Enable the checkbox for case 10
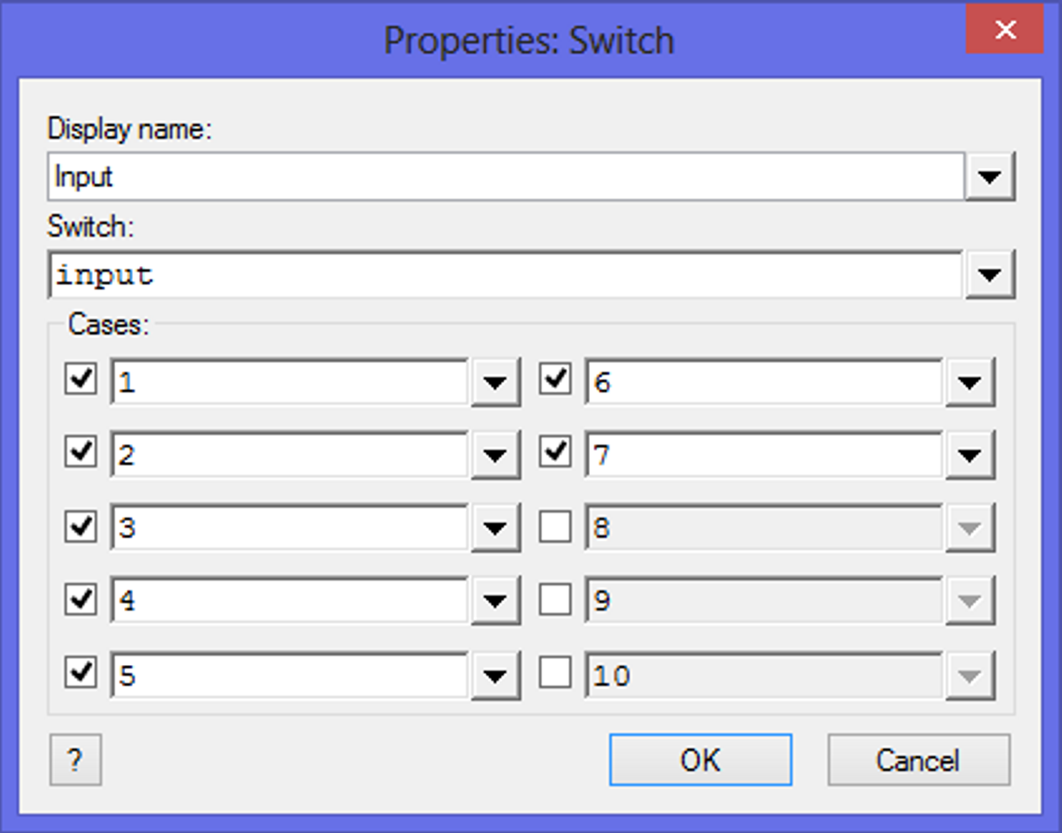1062x833 pixels. click(555, 673)
